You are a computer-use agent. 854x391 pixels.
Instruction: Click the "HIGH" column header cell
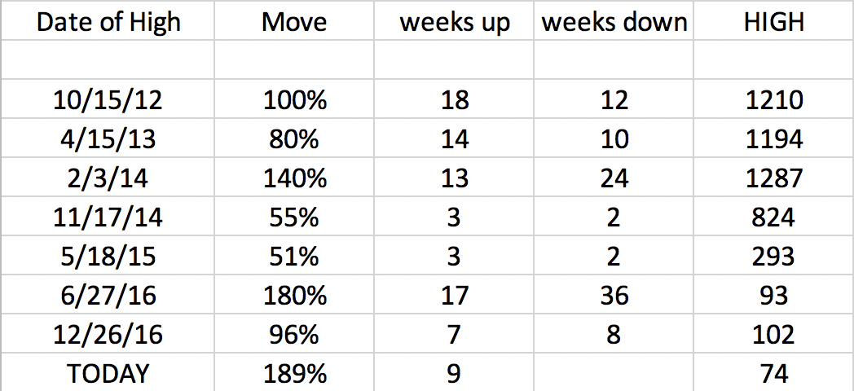tap(774, 22)
